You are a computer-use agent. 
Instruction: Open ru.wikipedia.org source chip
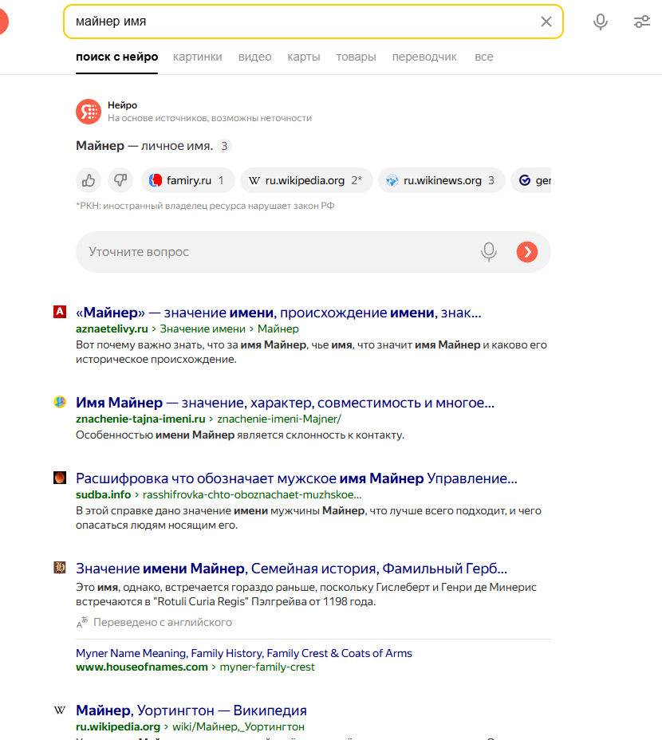pos(306,180)
